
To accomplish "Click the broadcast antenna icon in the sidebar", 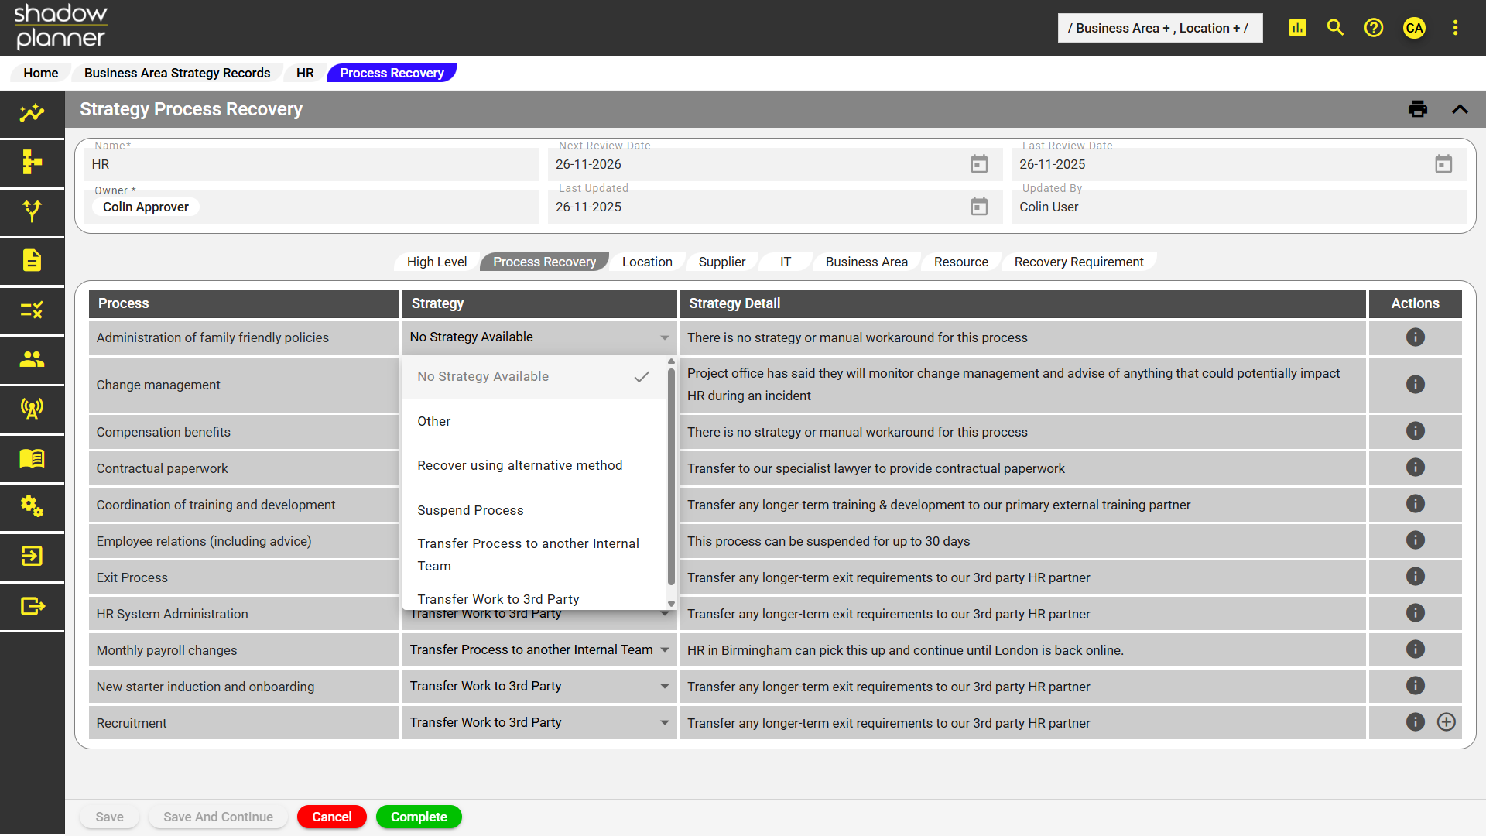I will 31,409.
